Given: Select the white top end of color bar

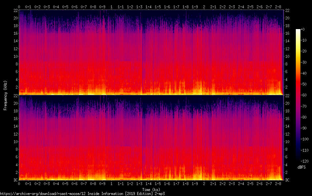Looking at the screenshot, I should click(x=298, y=30).
